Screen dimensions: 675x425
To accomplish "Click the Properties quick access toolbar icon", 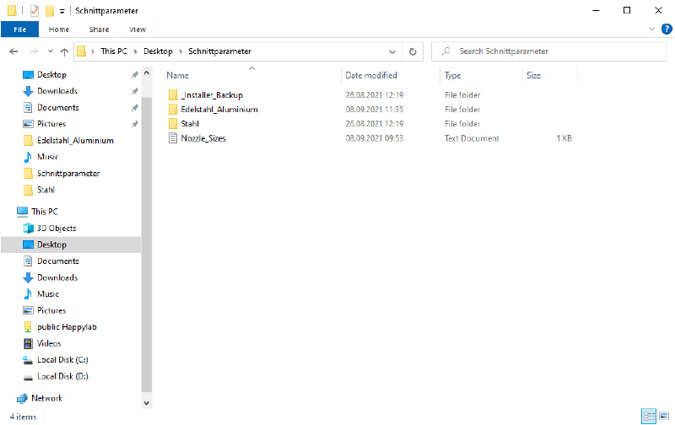I will click(34, 10).
